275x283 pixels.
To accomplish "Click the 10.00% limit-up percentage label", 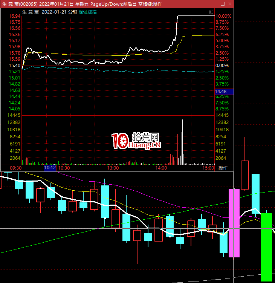I will click(223, 16).
